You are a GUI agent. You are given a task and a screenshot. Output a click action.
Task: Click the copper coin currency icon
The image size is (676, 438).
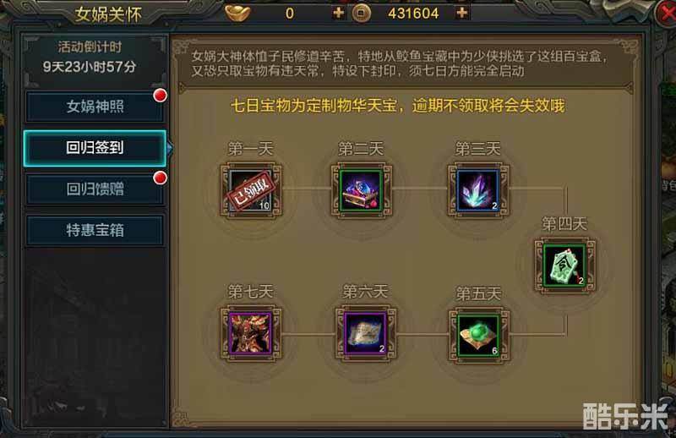click(x=361, y=14)
